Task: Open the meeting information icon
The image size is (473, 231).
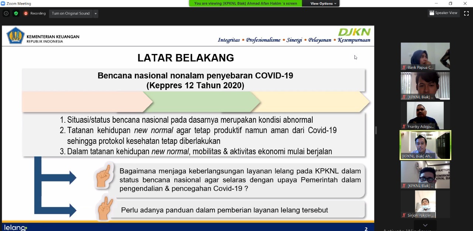Action: coord(6,13)
